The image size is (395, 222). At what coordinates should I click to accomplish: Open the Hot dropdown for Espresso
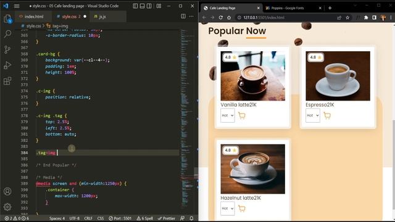pyautogui.click(x=313, y=115)
